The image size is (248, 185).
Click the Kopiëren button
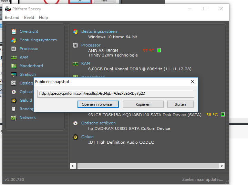(143, 104)
